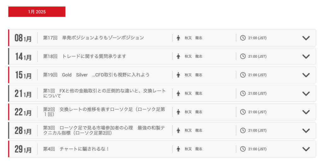Expand the 第19回 Gold Silver session chevron
Viewport: 323px width, 161px height.
[306, 75]
